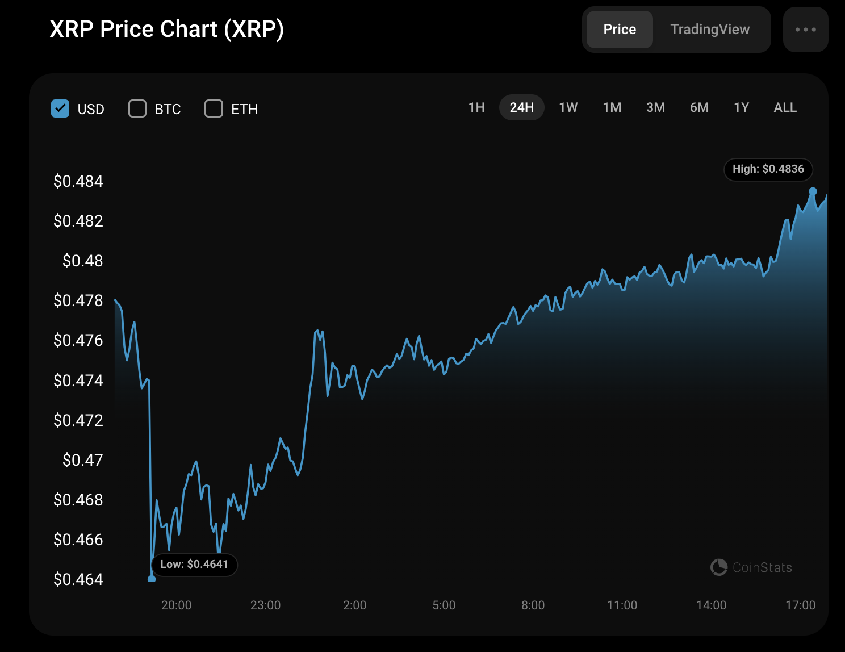Image resolution: width=845 pixels, height=652 pixels.
Task: Click the high price point marker
Action: click(813, 191)
